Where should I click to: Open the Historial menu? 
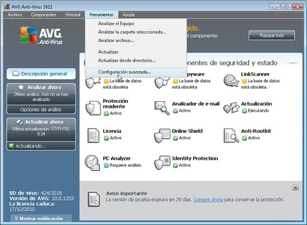point(73,15)
